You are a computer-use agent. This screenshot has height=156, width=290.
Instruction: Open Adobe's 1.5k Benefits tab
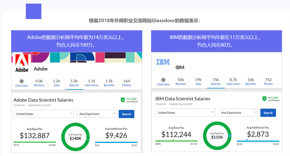tap(109, 83)
